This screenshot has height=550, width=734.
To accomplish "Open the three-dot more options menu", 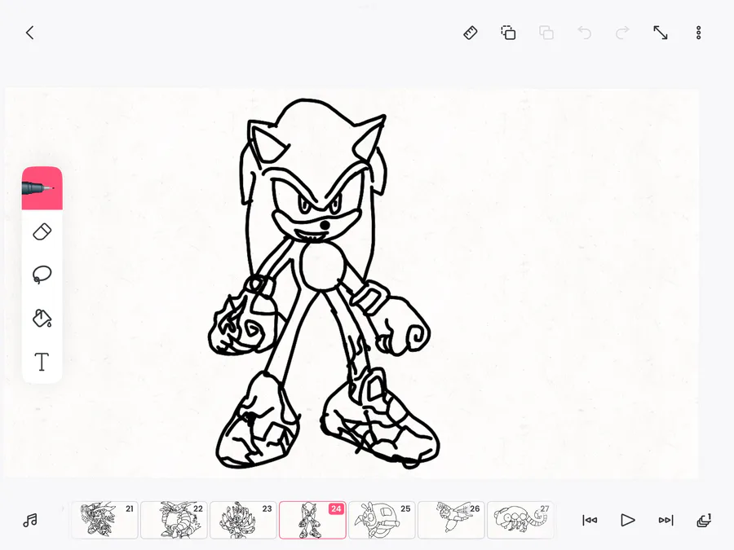I will click(698, 33).
